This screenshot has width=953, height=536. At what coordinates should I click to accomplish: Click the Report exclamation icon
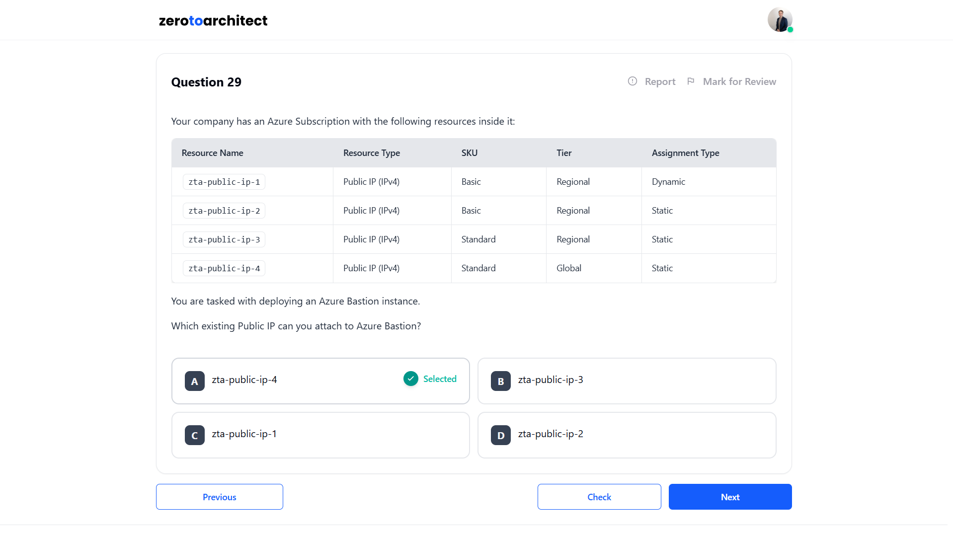click(x=633, y=81)
